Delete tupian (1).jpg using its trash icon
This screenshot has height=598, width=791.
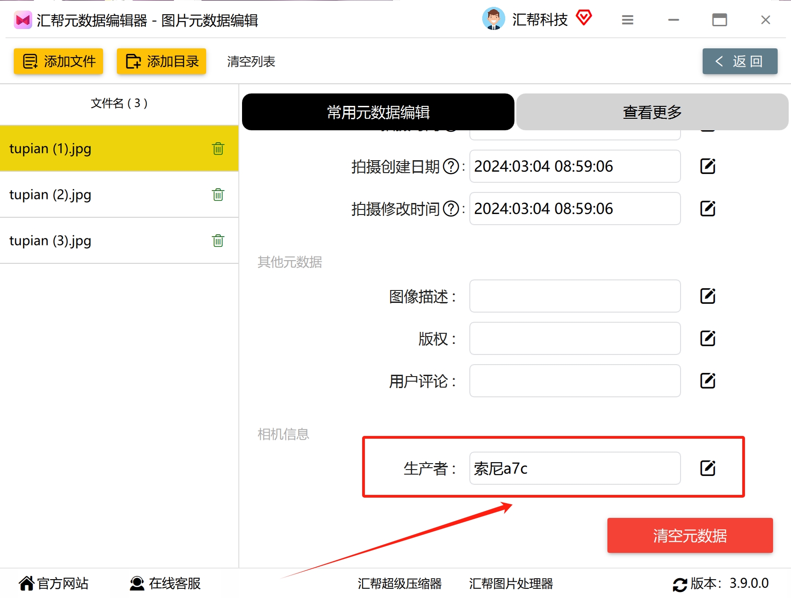pyautogui.click(x=218, y=148)
